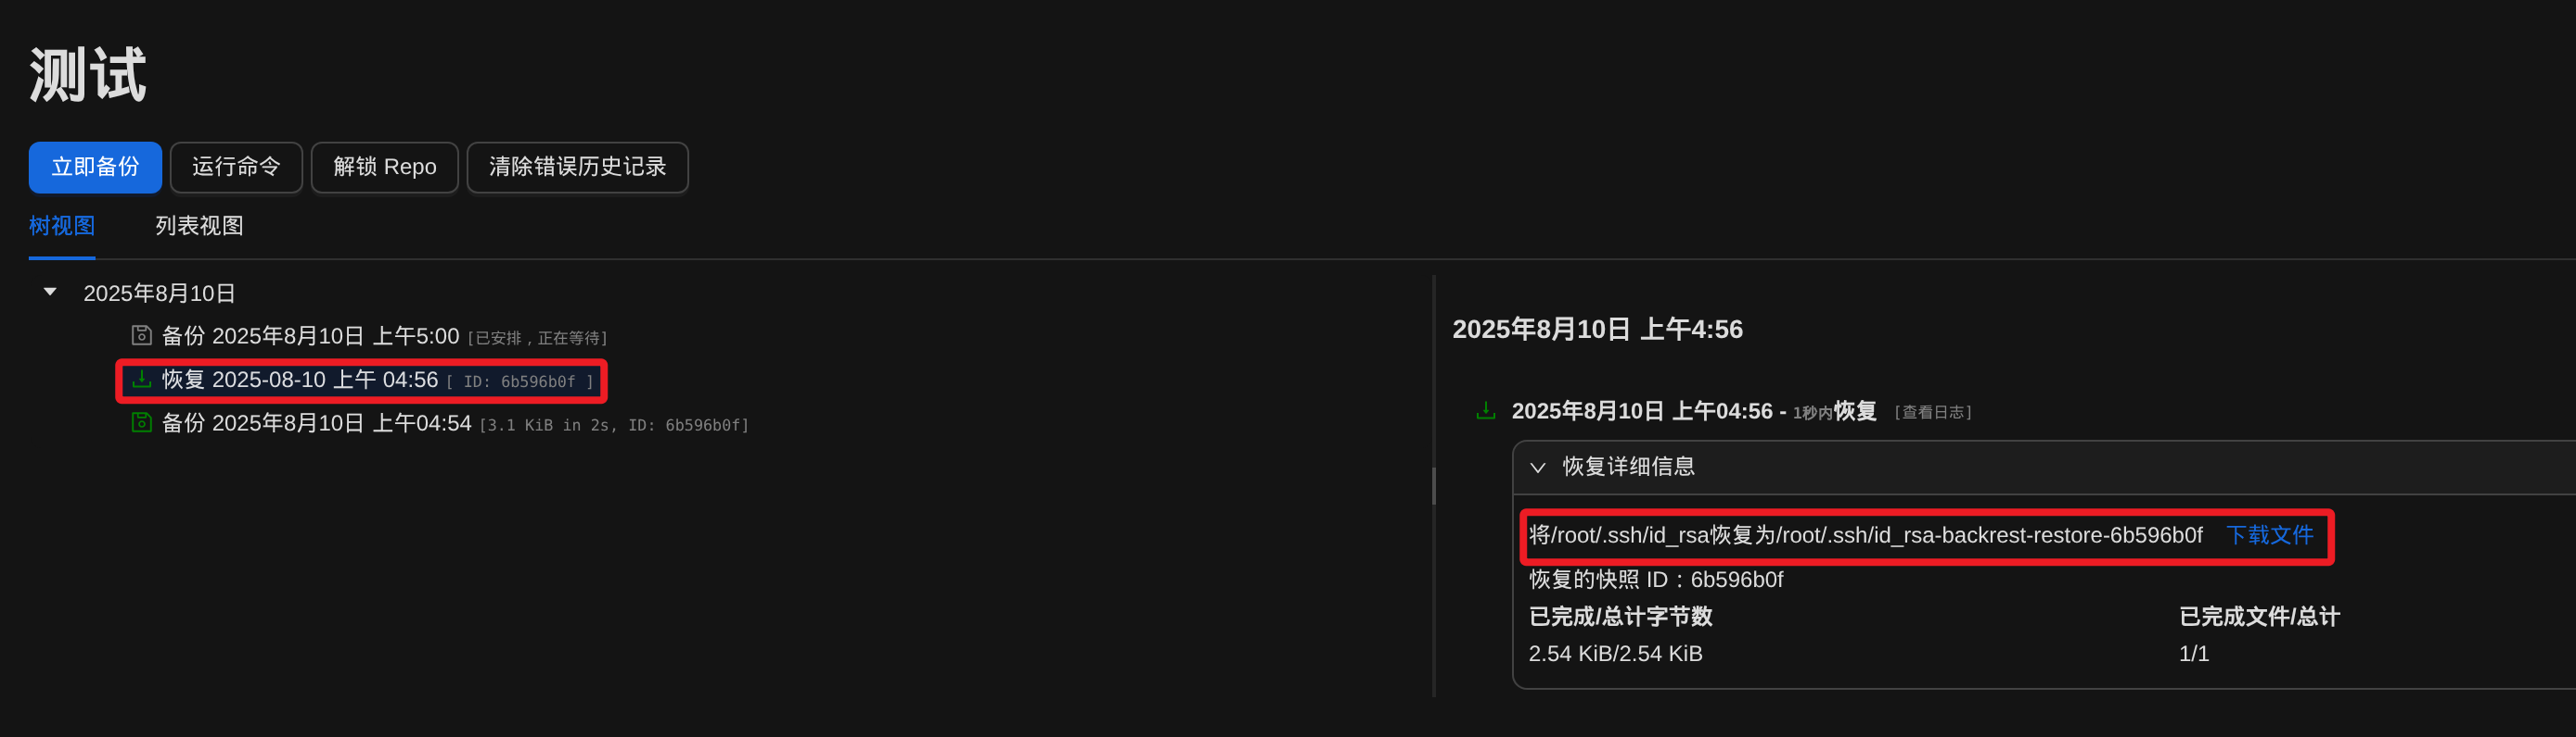The image size is (2576, 737).
Task: Click the 解锁 Repo button
Action: [385, 167]
